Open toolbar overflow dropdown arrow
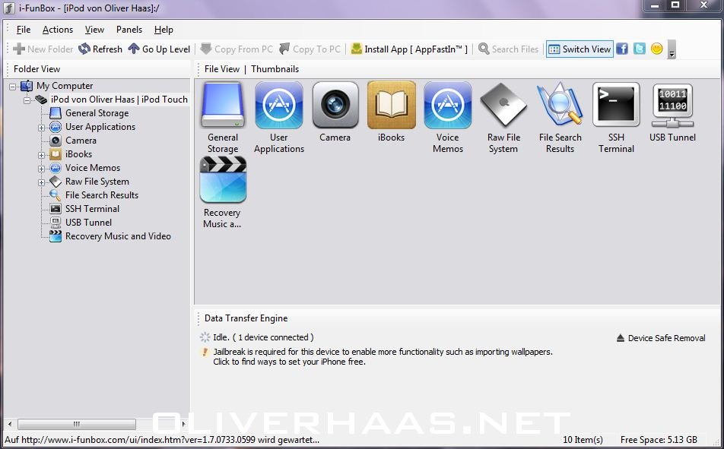 click(x=672, y=49)
